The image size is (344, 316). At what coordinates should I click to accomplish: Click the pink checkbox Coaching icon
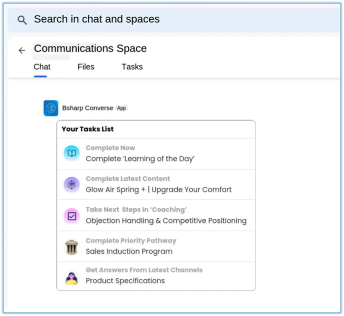pyautogui.click(x=72, y=216)
